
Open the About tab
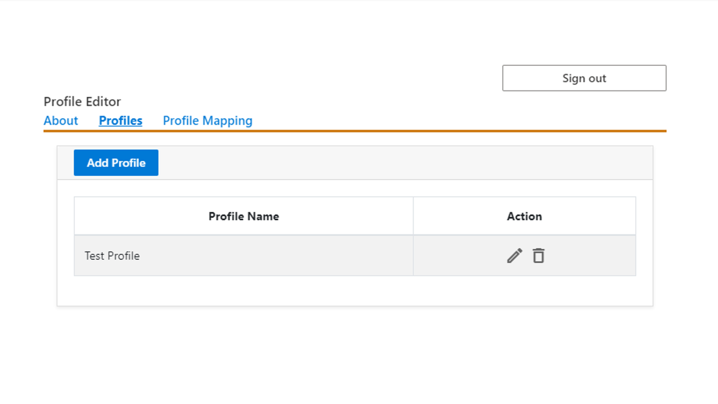coord(61,120)
